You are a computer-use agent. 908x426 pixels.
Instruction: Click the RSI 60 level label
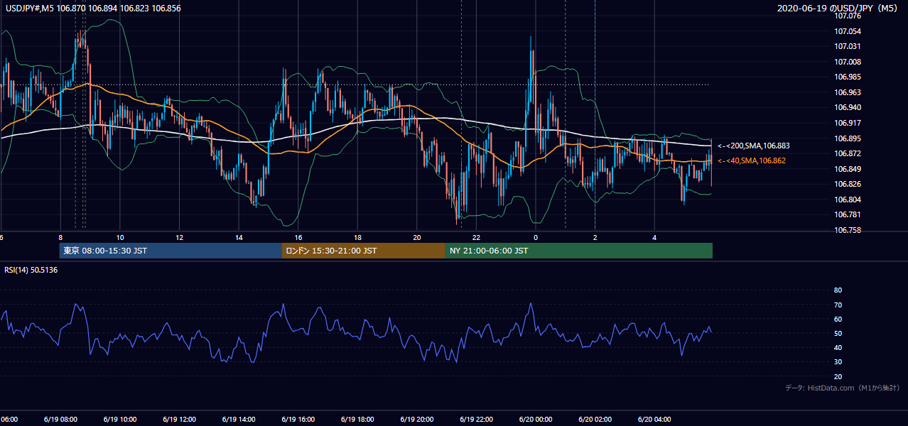(838, 319)
